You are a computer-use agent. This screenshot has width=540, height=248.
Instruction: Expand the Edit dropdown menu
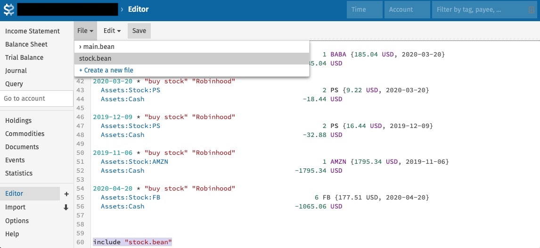pyautogui.click(x=112, y=31)
